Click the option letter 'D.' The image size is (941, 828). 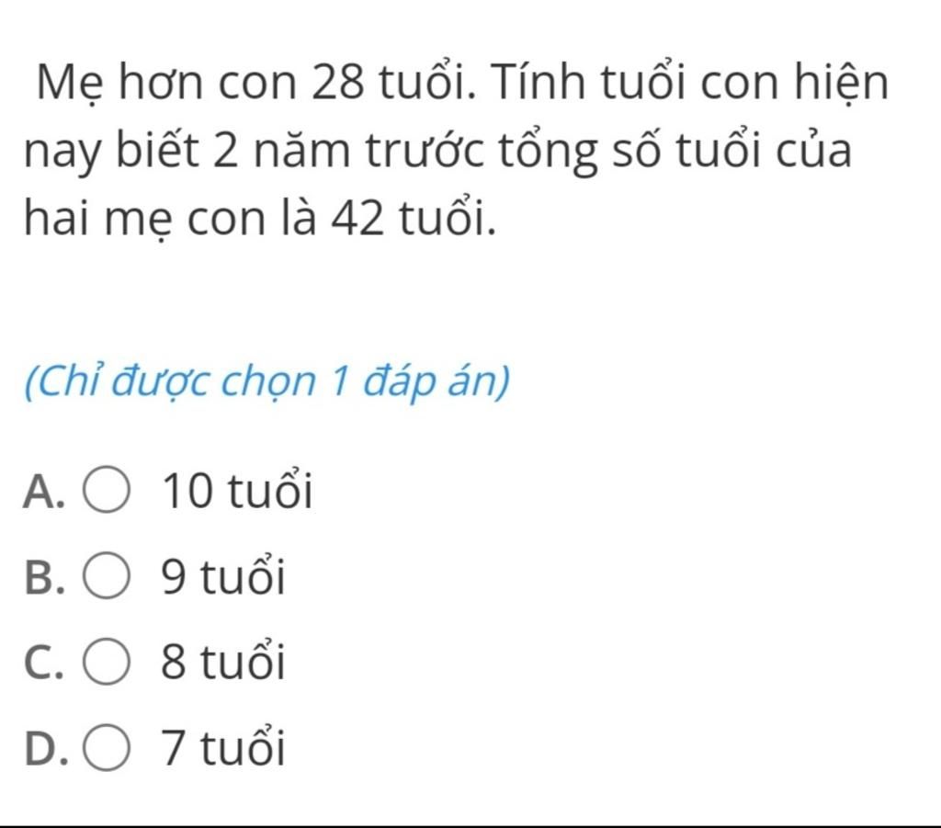point(45,747)
